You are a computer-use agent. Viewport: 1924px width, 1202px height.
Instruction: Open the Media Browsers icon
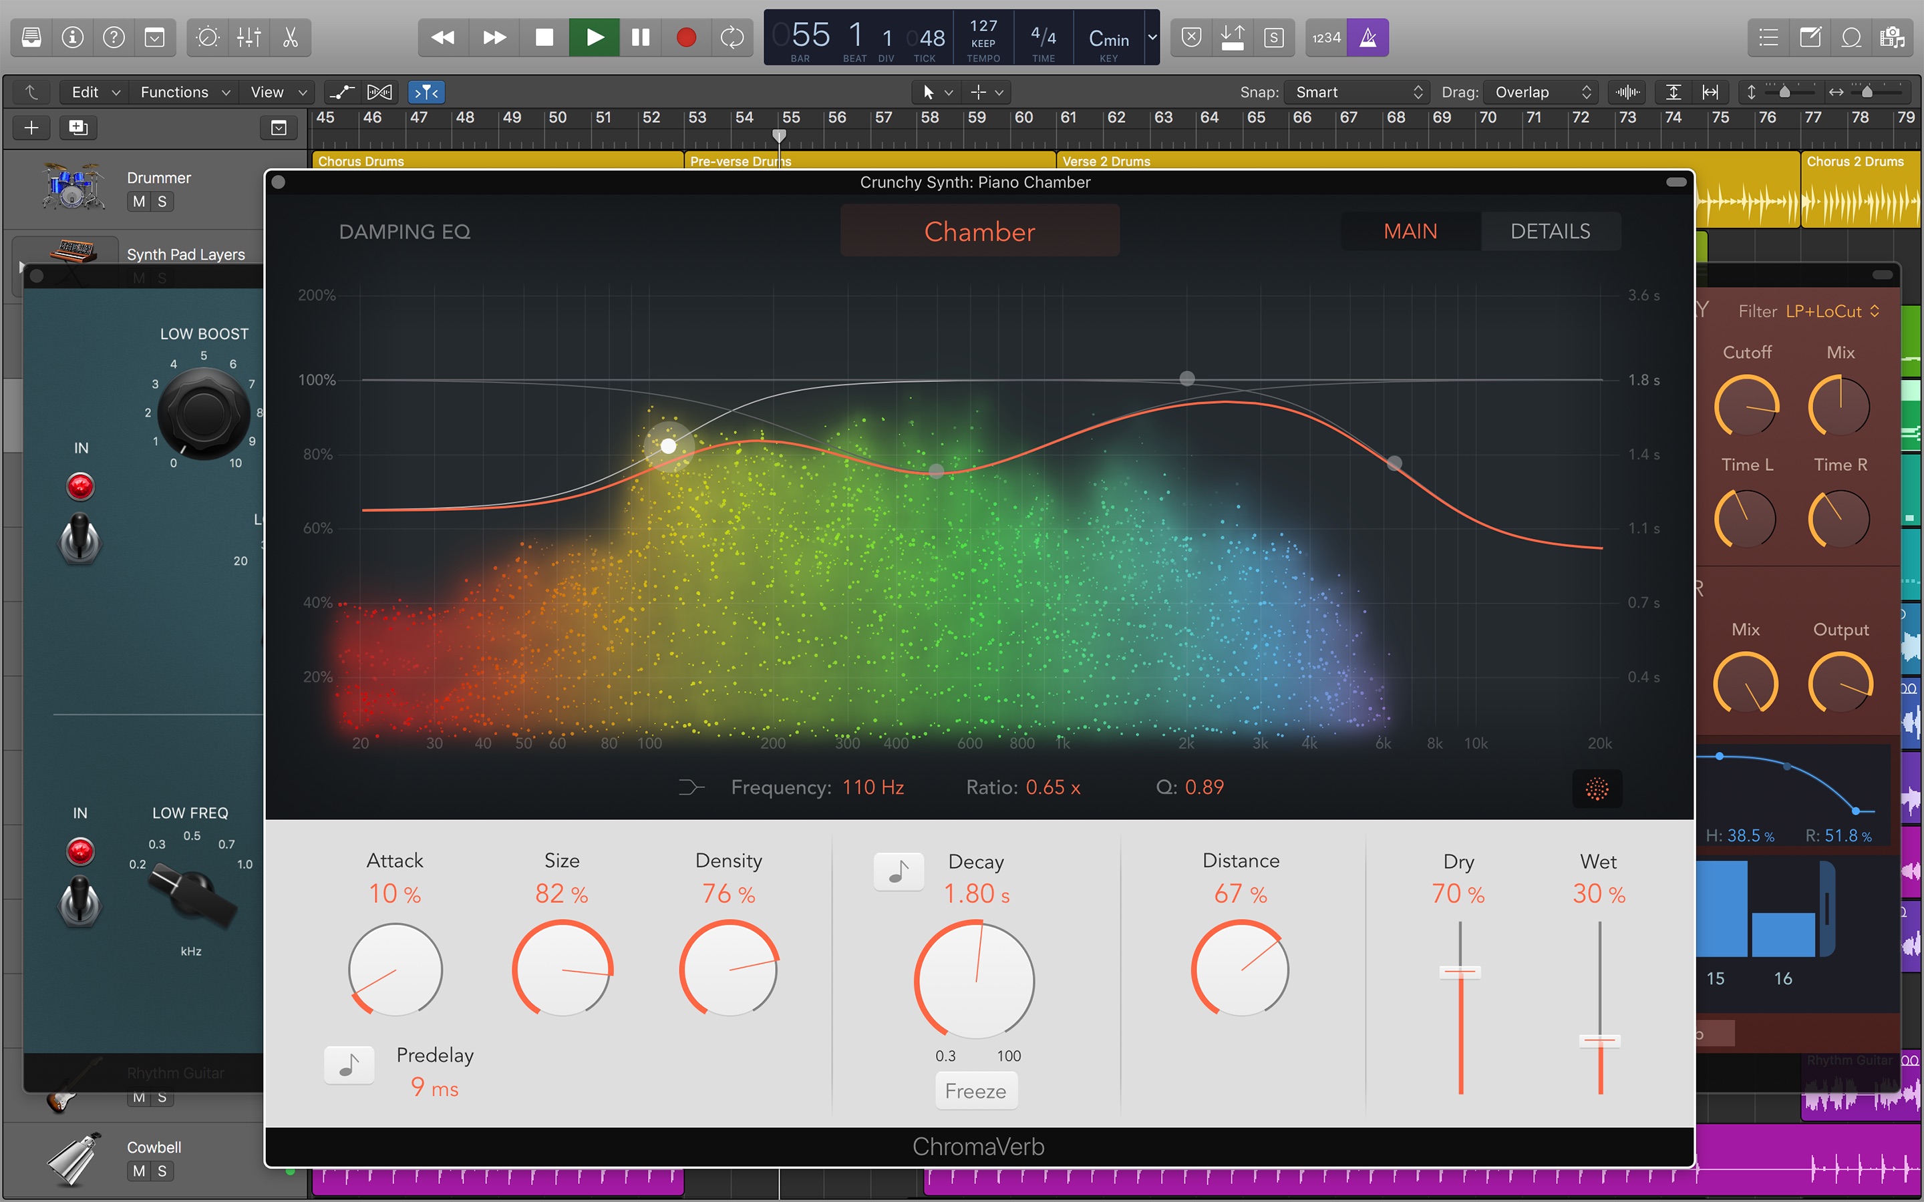1893,37
